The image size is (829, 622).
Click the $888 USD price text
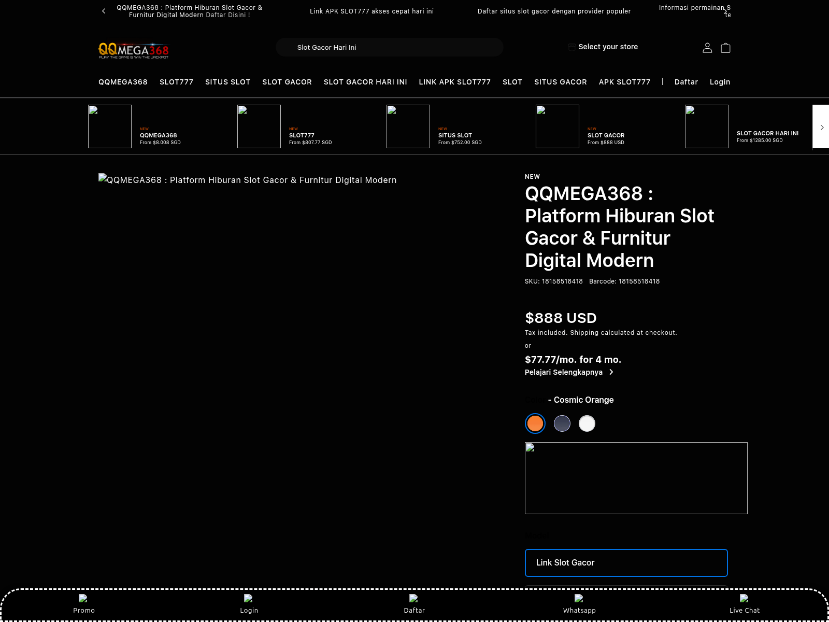click(561, 318)
